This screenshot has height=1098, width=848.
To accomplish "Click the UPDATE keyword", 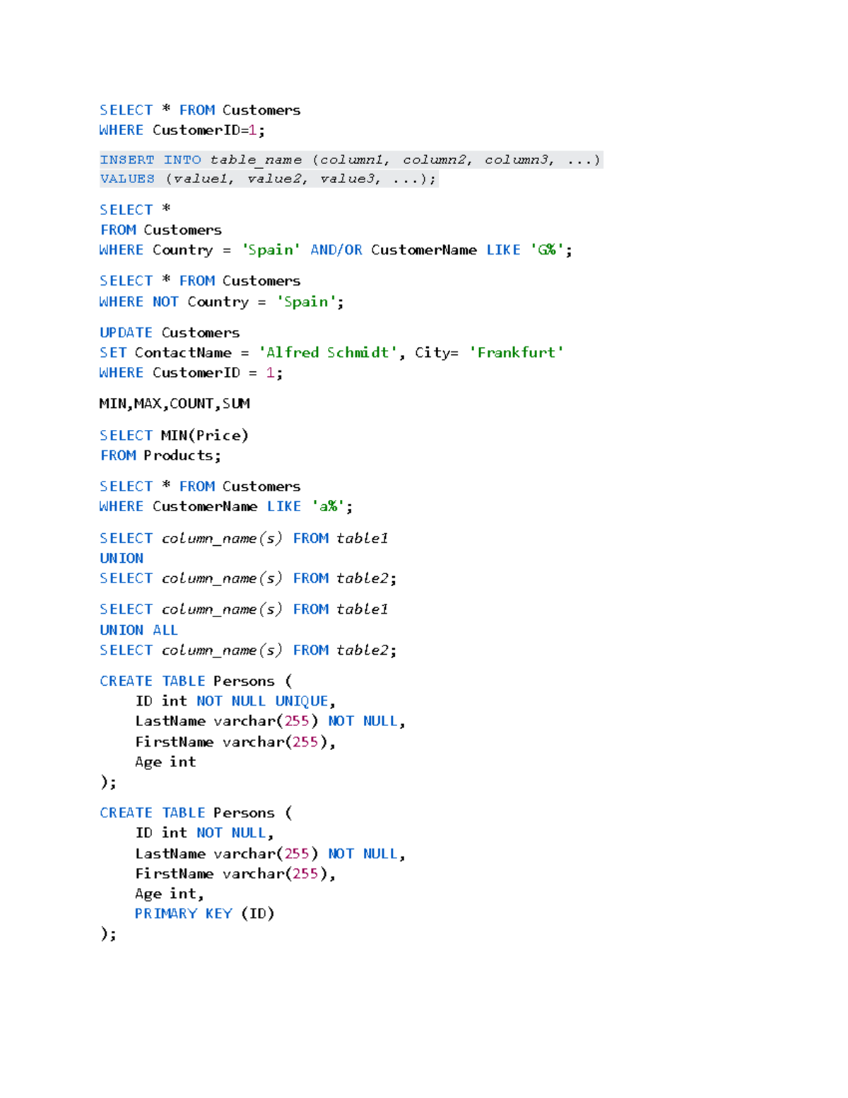I will 126,333.
